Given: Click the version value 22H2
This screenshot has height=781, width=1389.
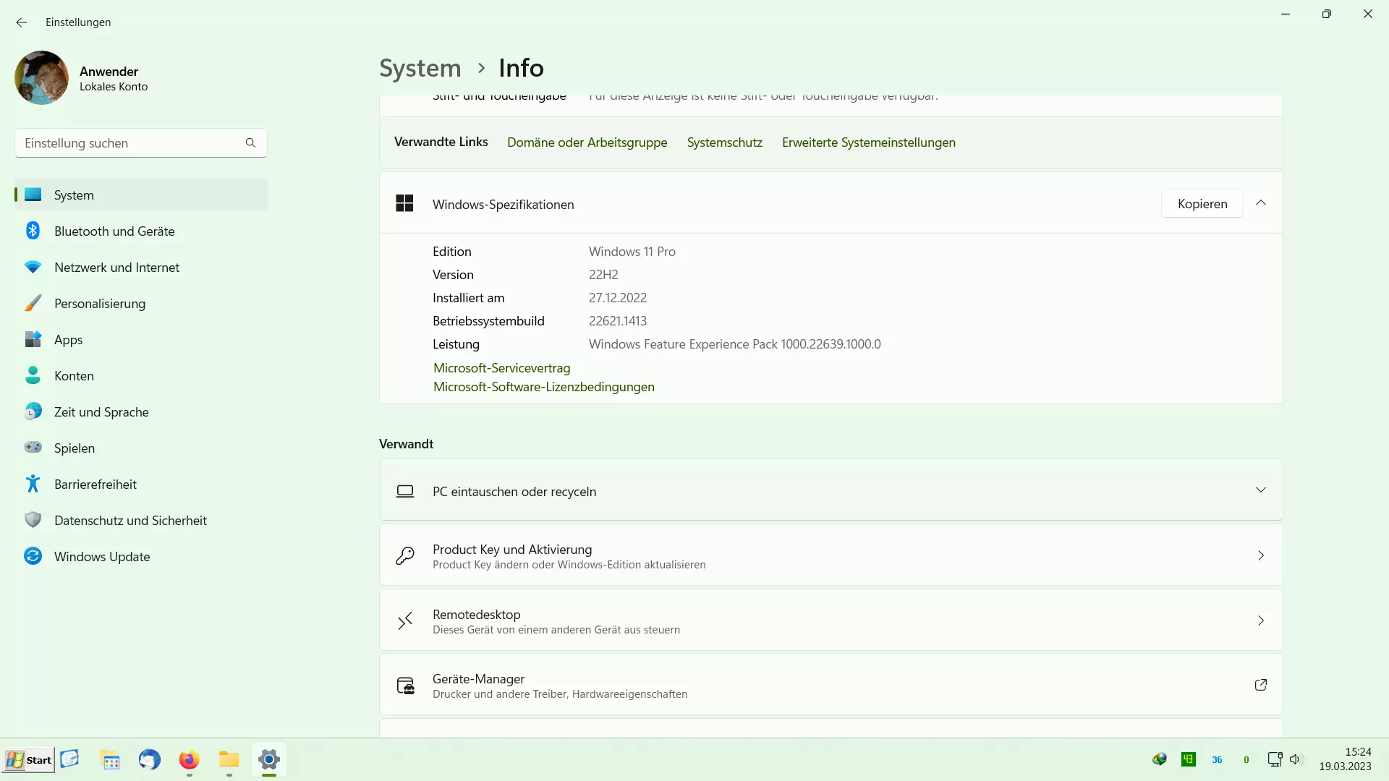Looking at the screenshot, I should click(603, 275).
